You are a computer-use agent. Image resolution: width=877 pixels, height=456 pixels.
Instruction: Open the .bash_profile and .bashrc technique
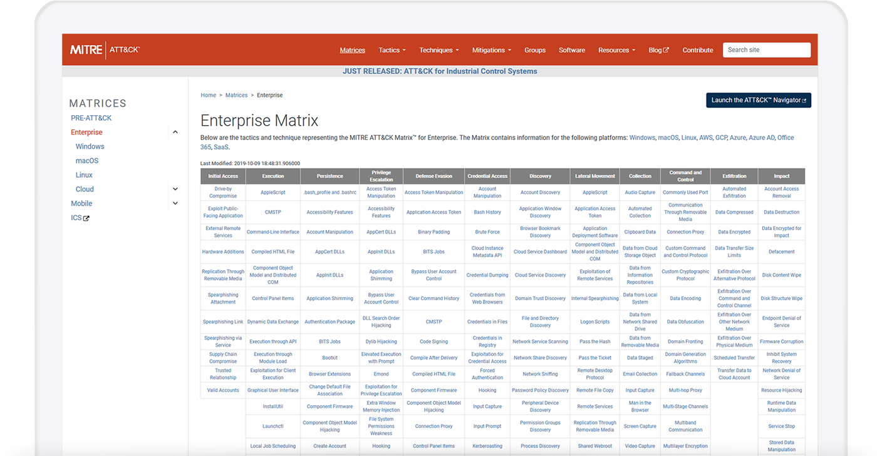point(330,193)
